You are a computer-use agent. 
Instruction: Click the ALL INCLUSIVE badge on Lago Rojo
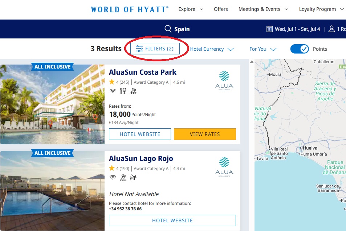coord(53,153)
